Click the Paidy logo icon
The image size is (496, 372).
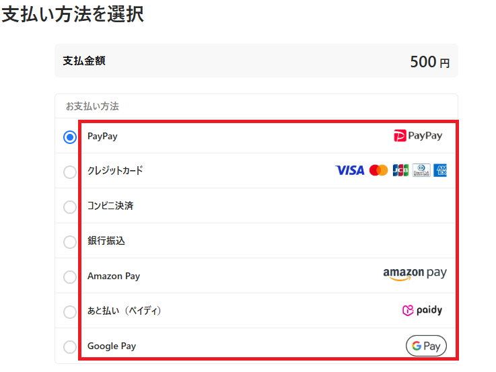click(x=422, y=311)
